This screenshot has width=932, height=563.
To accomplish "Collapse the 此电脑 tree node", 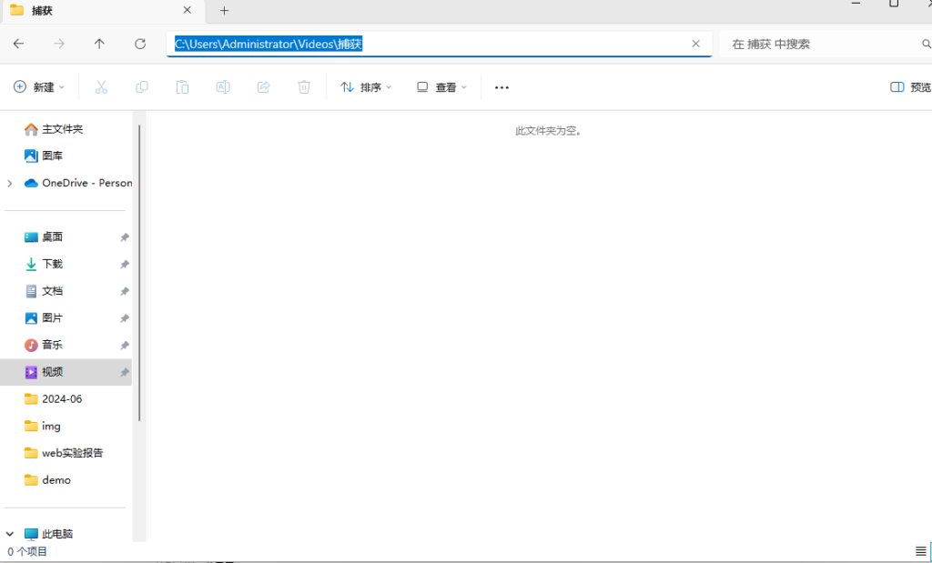I will point(10,534).
